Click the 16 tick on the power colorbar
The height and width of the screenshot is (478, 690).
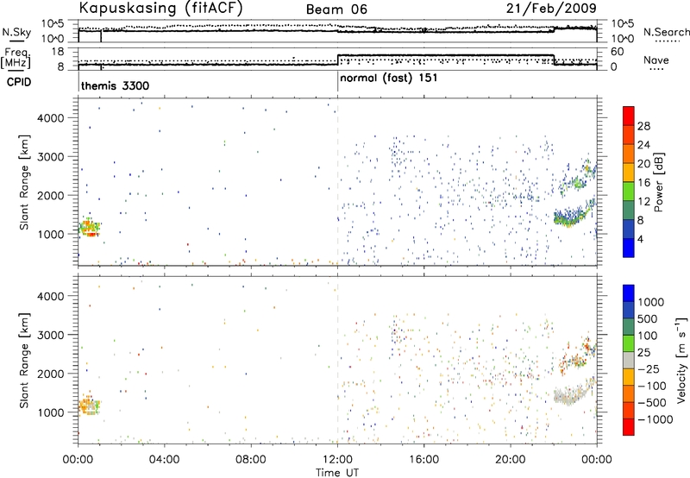[643, 182]
